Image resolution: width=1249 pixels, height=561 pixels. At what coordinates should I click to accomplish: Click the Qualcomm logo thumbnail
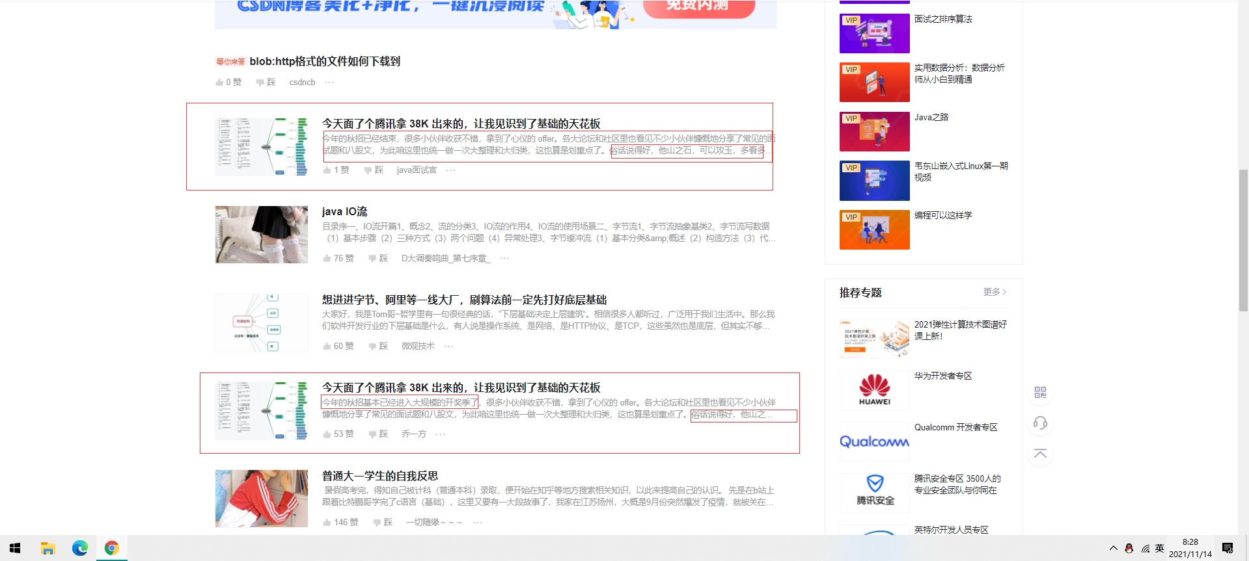[875, 441]
